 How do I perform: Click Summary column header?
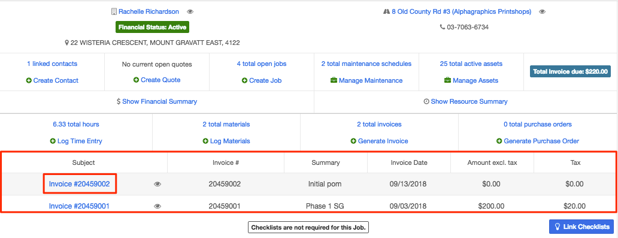tap(326, 162)
